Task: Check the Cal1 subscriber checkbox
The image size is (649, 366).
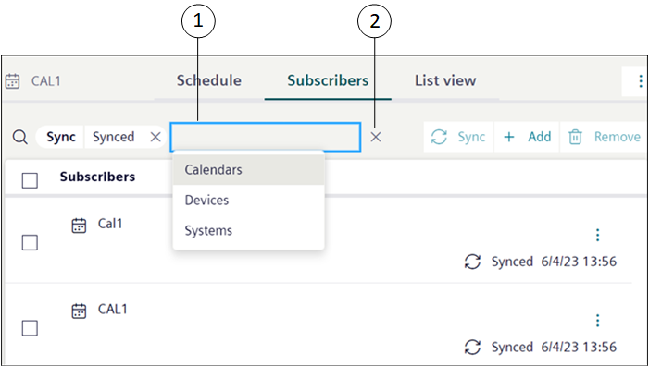Action: click(30, 242)
